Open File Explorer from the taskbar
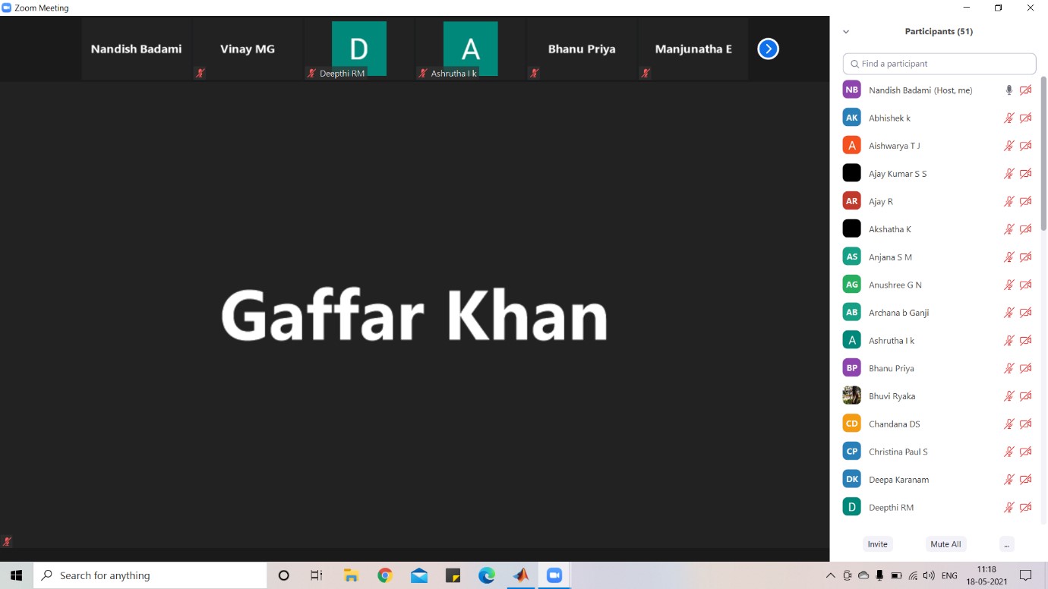The height and width of the screenshot is (589, 1048). 351,575
